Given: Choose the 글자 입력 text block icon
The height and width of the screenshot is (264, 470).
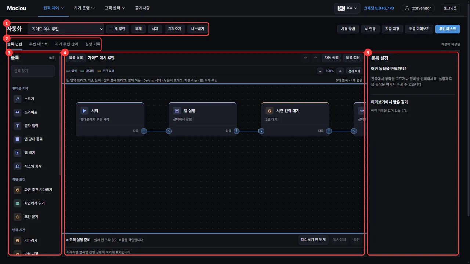Looking at the screenshot, I should [x=17, y=126].
